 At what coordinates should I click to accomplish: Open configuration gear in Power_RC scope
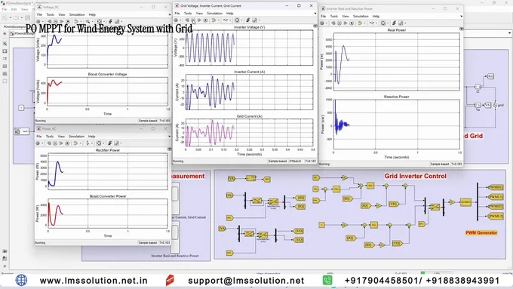pos(38,143)
